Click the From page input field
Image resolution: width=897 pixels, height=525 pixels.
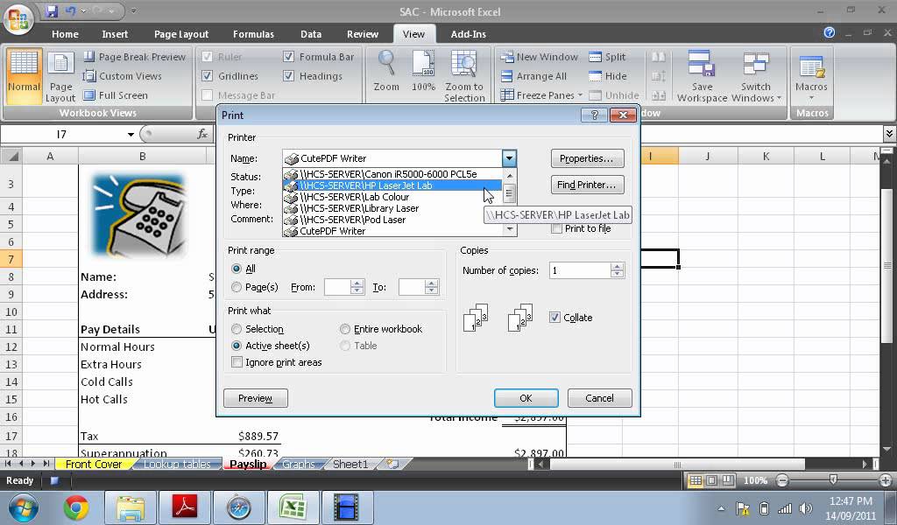click(337, 287)
